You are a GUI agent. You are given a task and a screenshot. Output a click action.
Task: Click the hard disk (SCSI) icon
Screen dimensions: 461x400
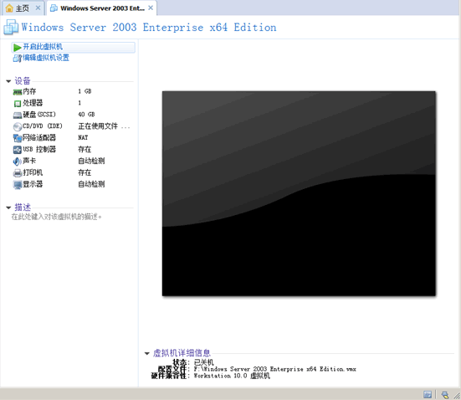point(18,115)
